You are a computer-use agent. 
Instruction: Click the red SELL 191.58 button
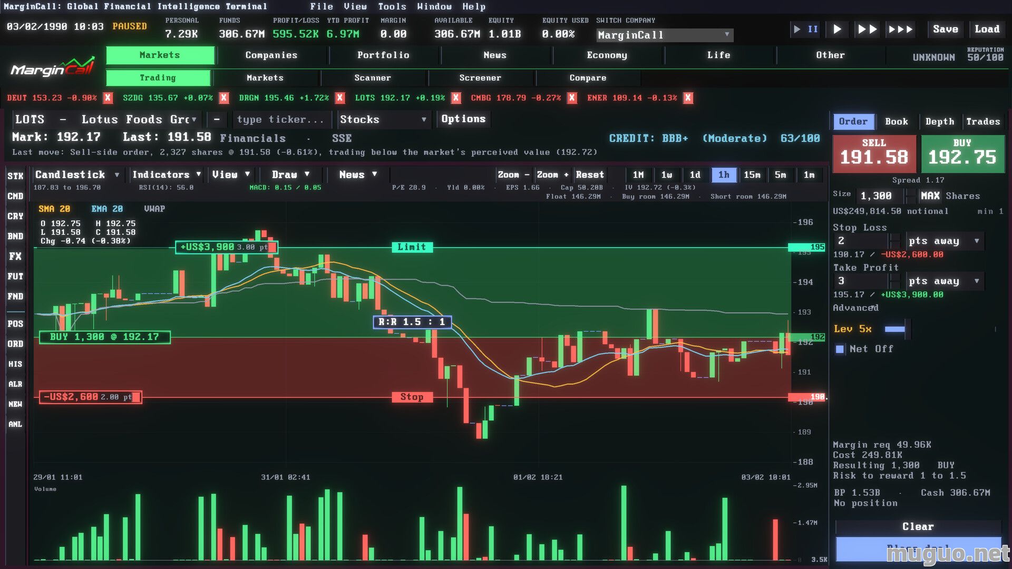(874, 153)
